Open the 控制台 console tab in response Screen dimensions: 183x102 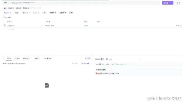[37, 58]
